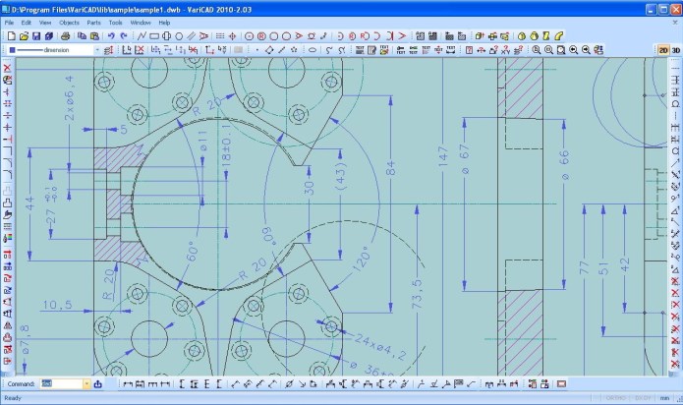The height and width of the screenshot is (405, 683).
Task: Click the red circle with R icon
Action: point(261,36)
